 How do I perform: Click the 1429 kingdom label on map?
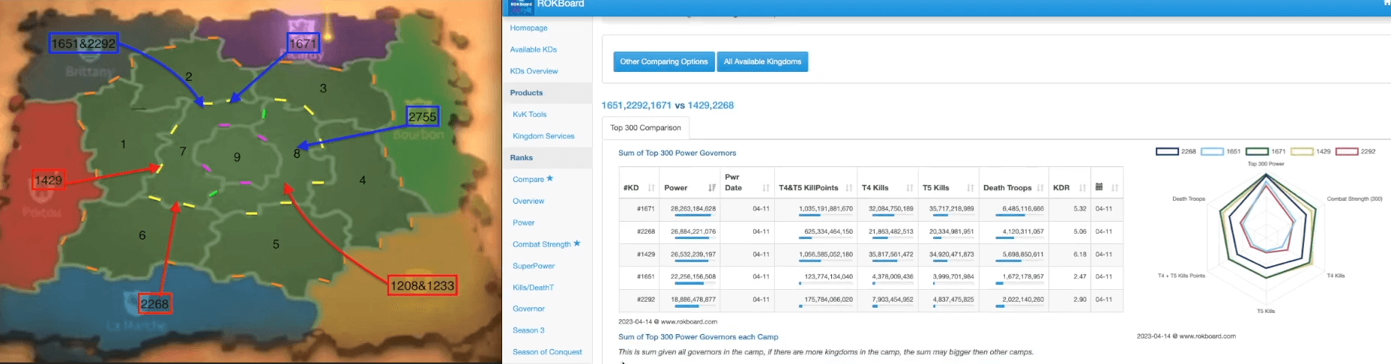click(x=49, y=180)
